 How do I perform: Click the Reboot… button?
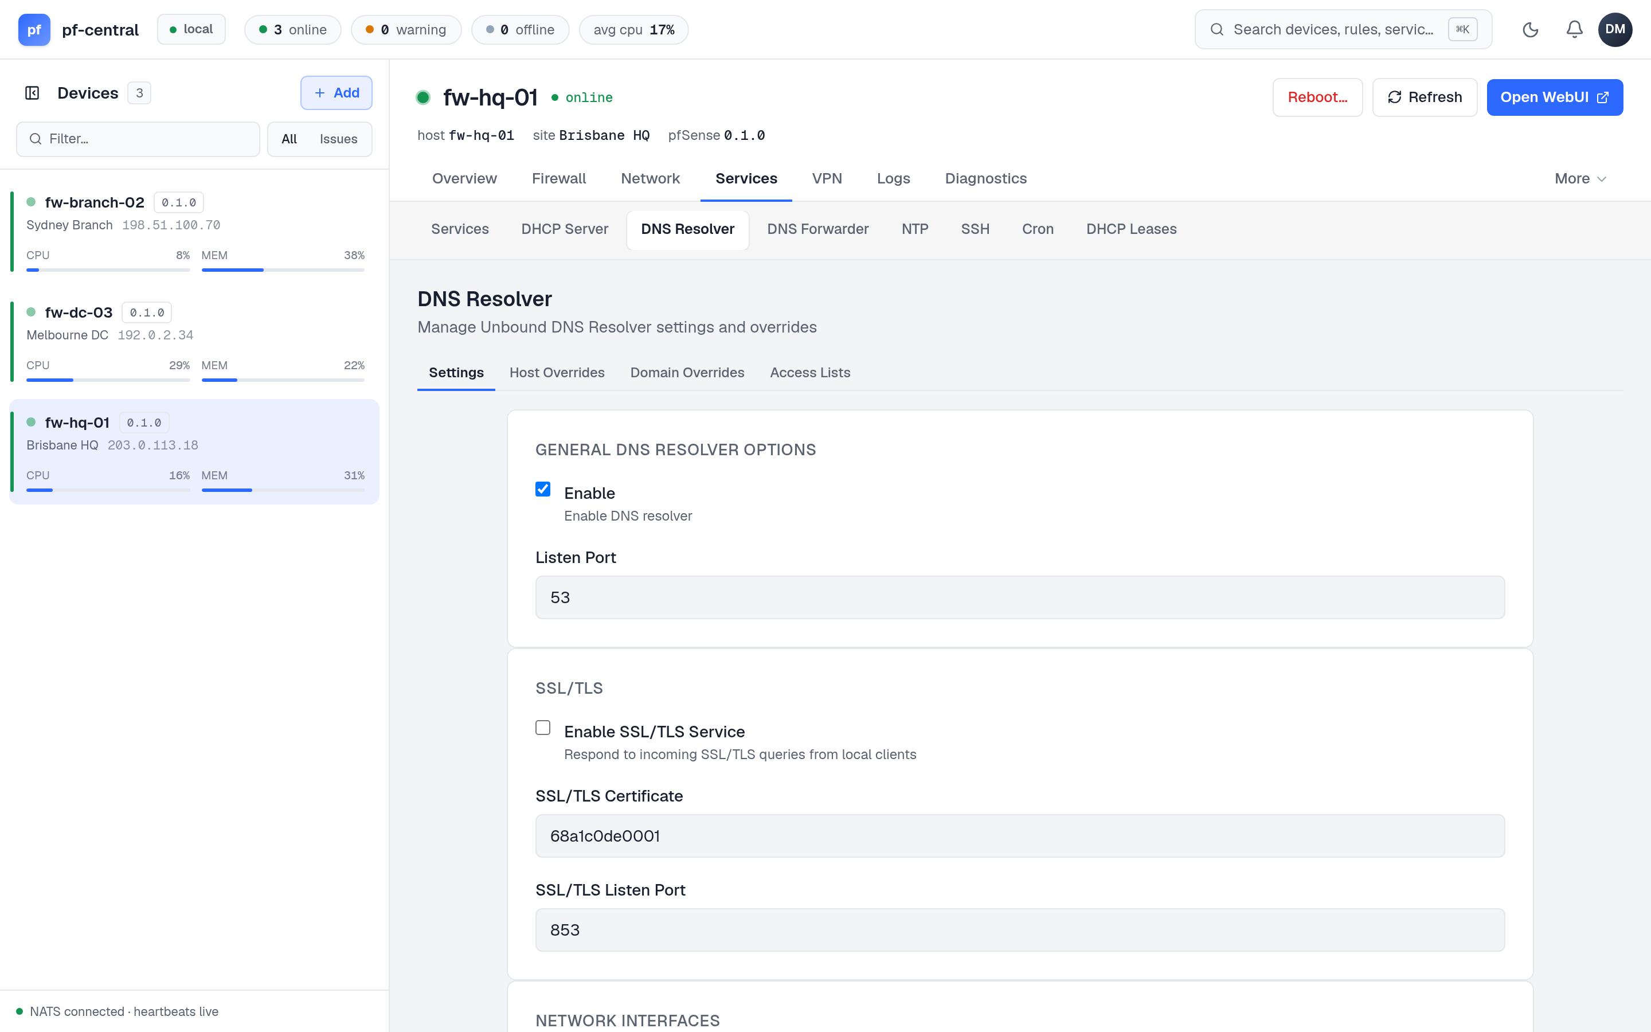pos(1317,97)
